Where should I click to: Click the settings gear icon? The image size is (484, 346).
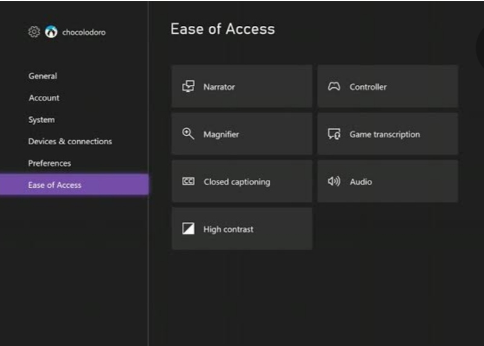coord(34,32)
